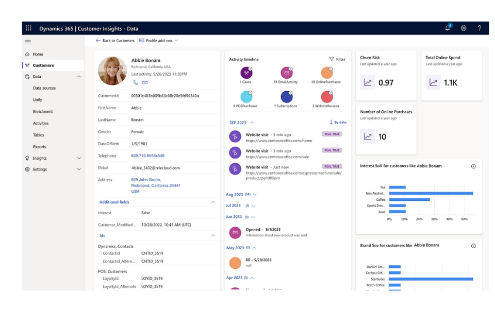The height and width of the screenshot is (309, 495).
Task: Click the website visit icon for contosocoffee.com/sale
Action: pos(235,153)
